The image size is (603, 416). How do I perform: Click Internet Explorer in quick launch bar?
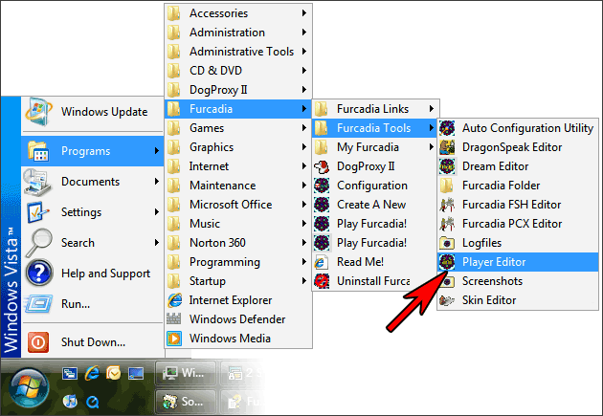[x=92, y=373]
